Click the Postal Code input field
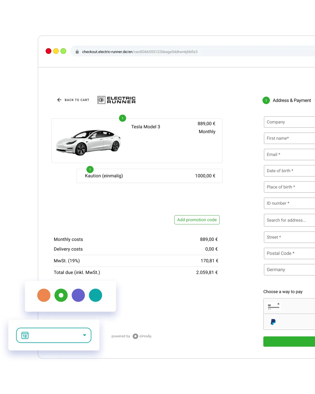 point(289,253)
